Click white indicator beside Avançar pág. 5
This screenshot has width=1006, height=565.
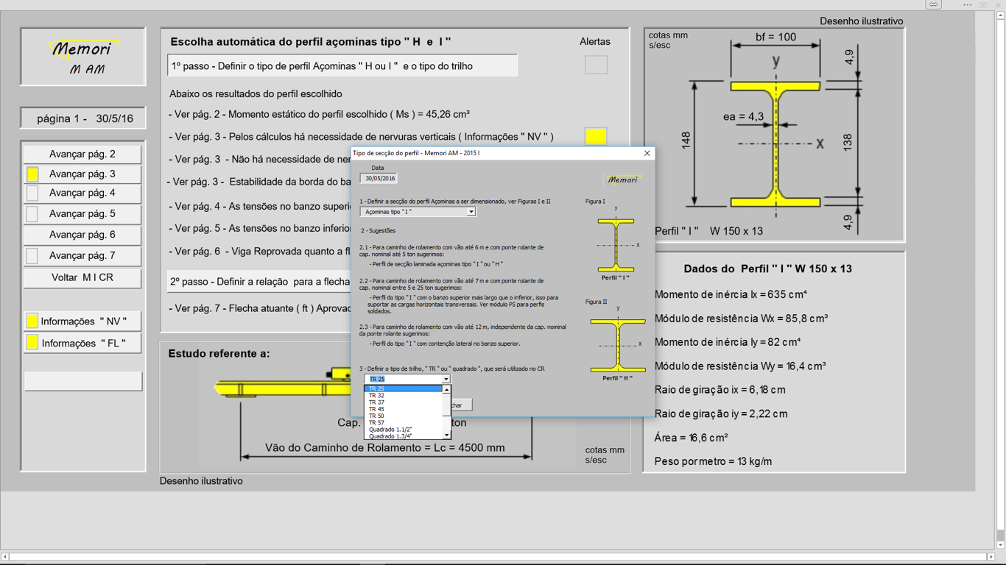(x=32, y=214)
